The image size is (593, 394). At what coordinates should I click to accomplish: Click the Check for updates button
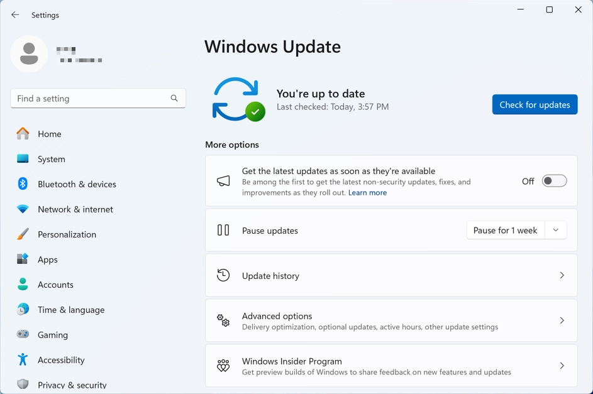point(535,104)
